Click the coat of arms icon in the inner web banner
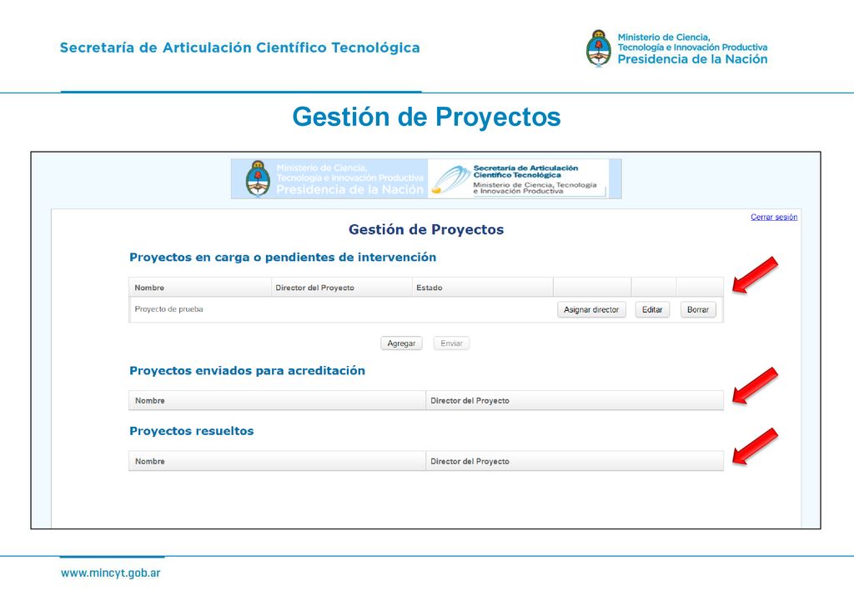The height and width of the screenshot is (591, 854). tap(258, 178)
